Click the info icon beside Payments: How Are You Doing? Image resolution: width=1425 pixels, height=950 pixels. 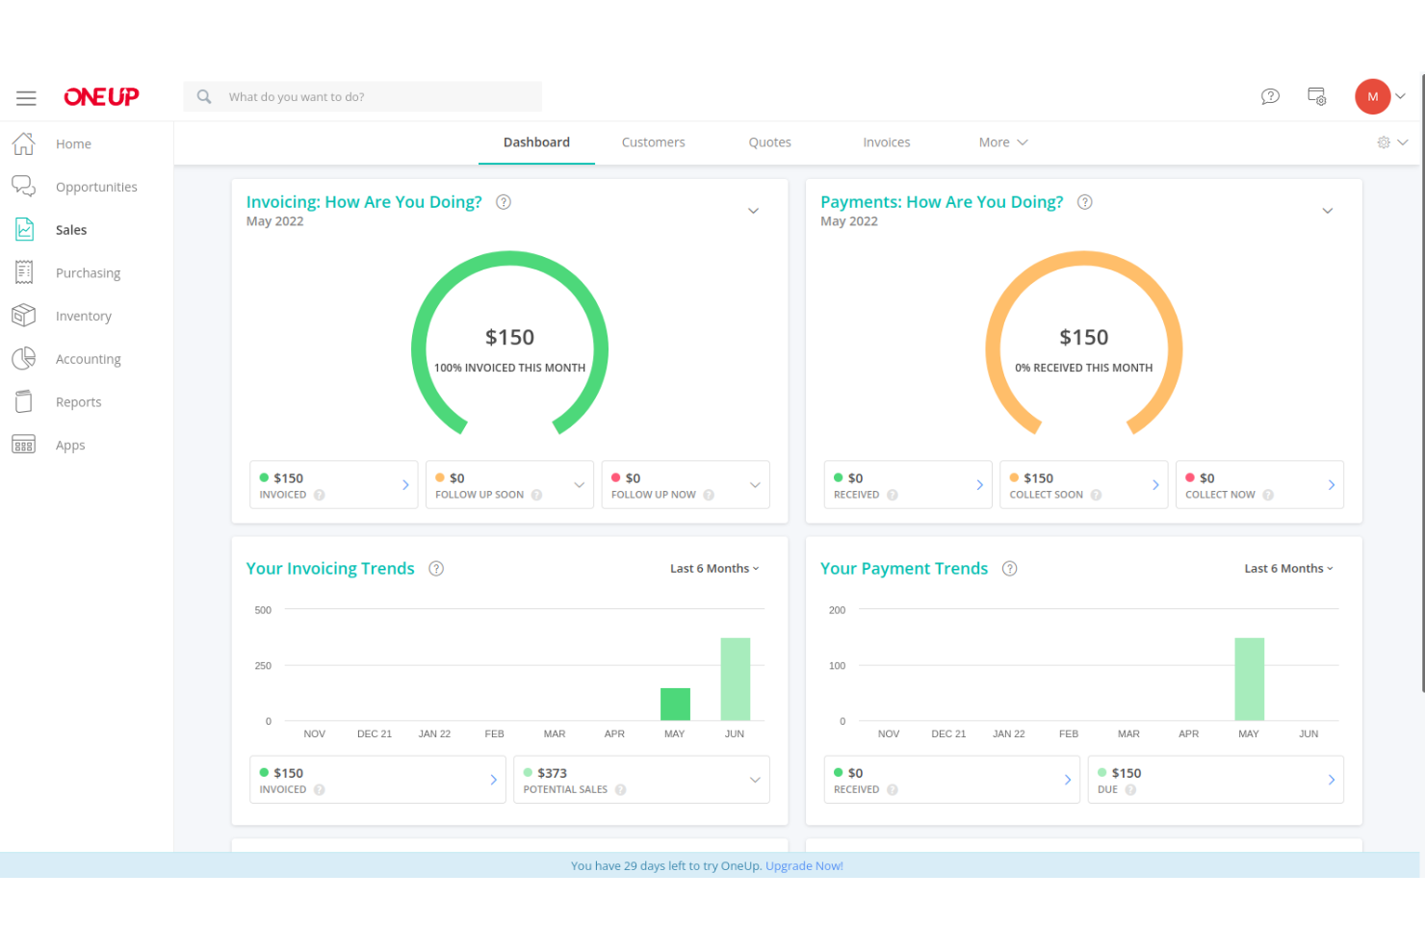(x=1084, y=201)
